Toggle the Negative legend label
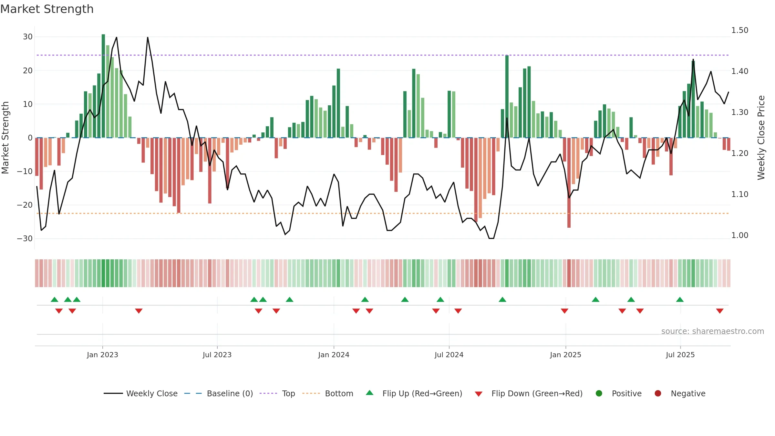The width and height of the screenshot is (775, 436). tap(688, 393)
